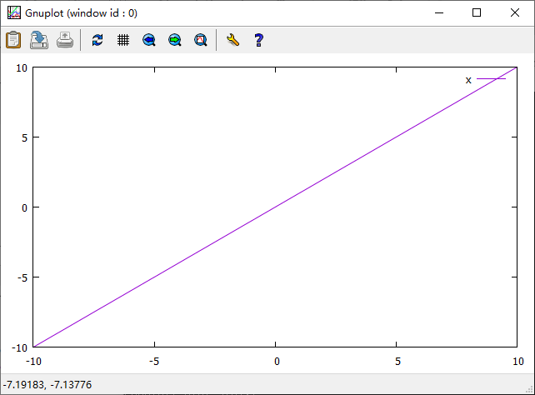Click the window resize grip
This screenshot has height=395, width=535.
pos(529,389)
